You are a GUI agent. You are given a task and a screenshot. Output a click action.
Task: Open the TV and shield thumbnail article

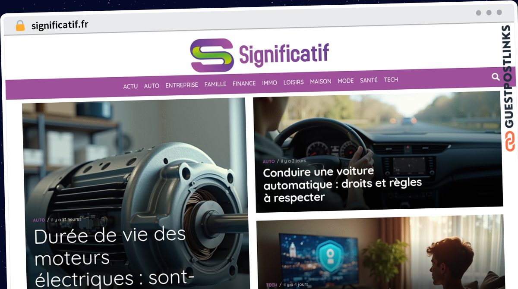(380, 252)
